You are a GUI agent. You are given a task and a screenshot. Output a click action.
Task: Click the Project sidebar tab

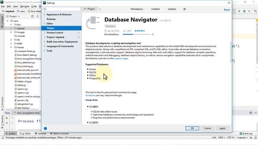pyautogui.click(x=2, y=22)
